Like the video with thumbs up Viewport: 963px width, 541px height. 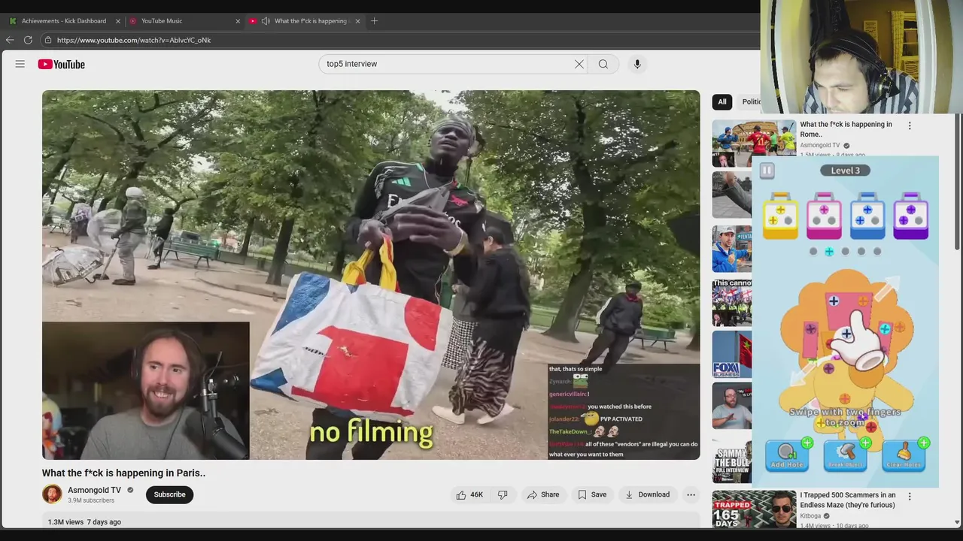[x=469, y=494]
